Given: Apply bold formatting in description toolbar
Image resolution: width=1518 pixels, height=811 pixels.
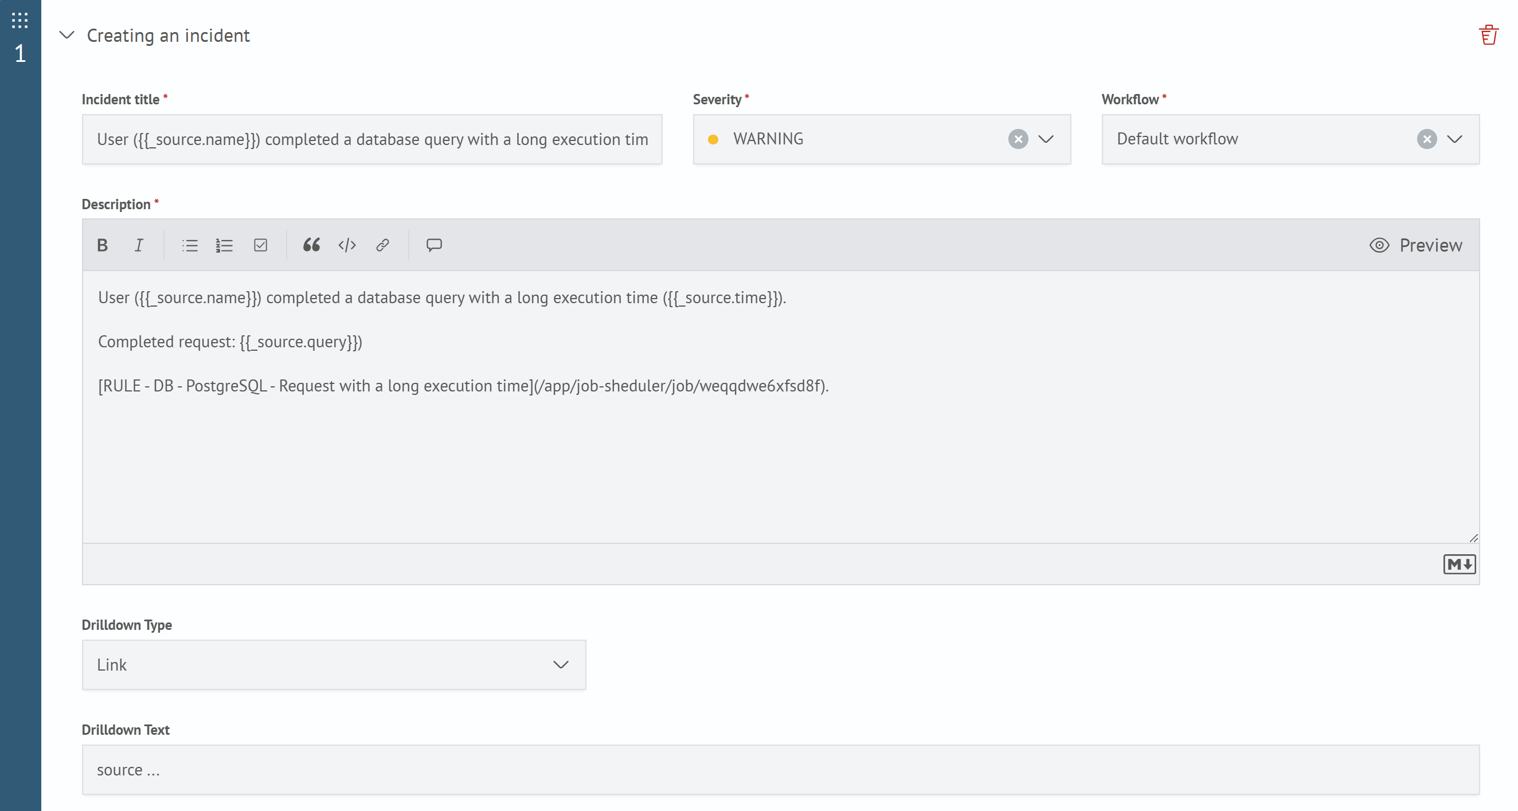Looking at the screenshot, I should (x=102, y=245).
